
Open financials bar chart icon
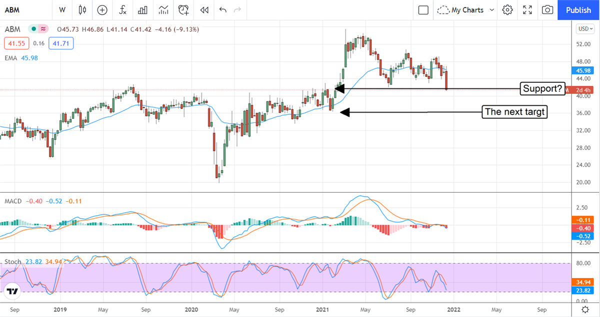(142, 9)
